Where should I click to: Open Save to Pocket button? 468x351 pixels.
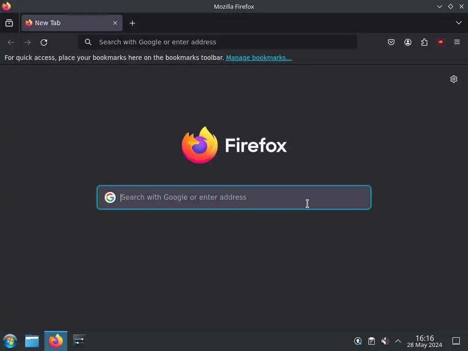pyautogui.click(x=391, y=42)
